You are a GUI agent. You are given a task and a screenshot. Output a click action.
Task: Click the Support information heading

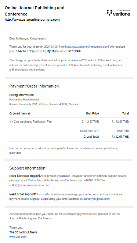27,168
